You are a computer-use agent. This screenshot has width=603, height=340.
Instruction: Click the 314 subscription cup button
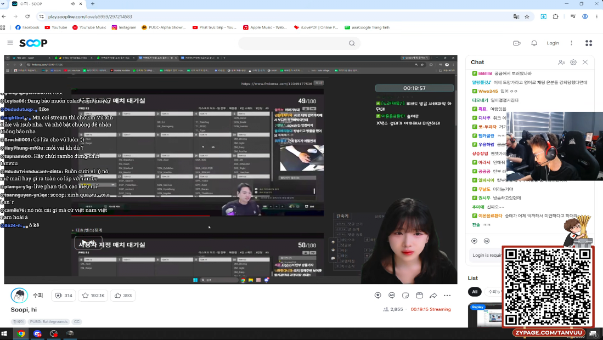coord(64,296)
